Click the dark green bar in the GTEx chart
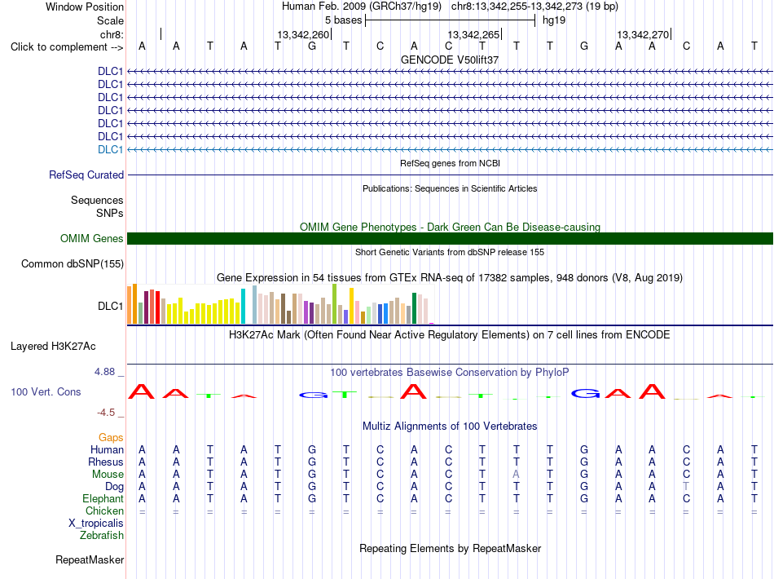The width and height of the screenshot is (774, 579). pyautogui.click(x=414, y=308)
